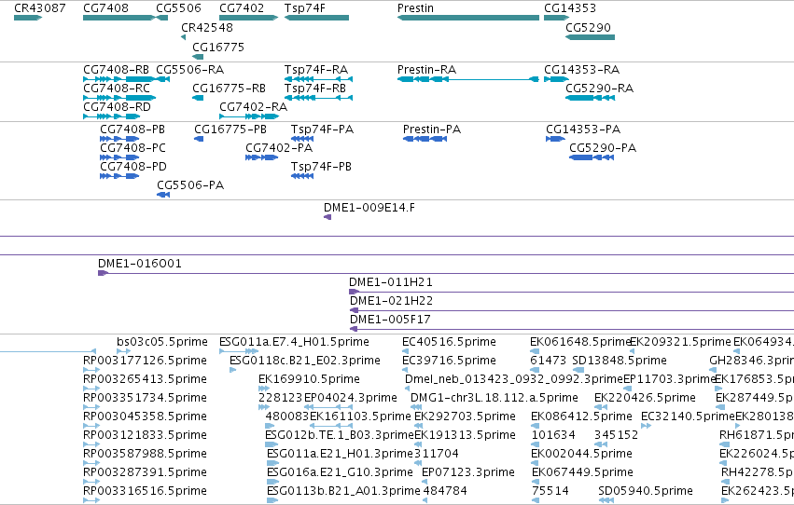Select the DMG1-chr3L.18.112.a.5prime EST
Screen dimensions: 794x505
416,407
